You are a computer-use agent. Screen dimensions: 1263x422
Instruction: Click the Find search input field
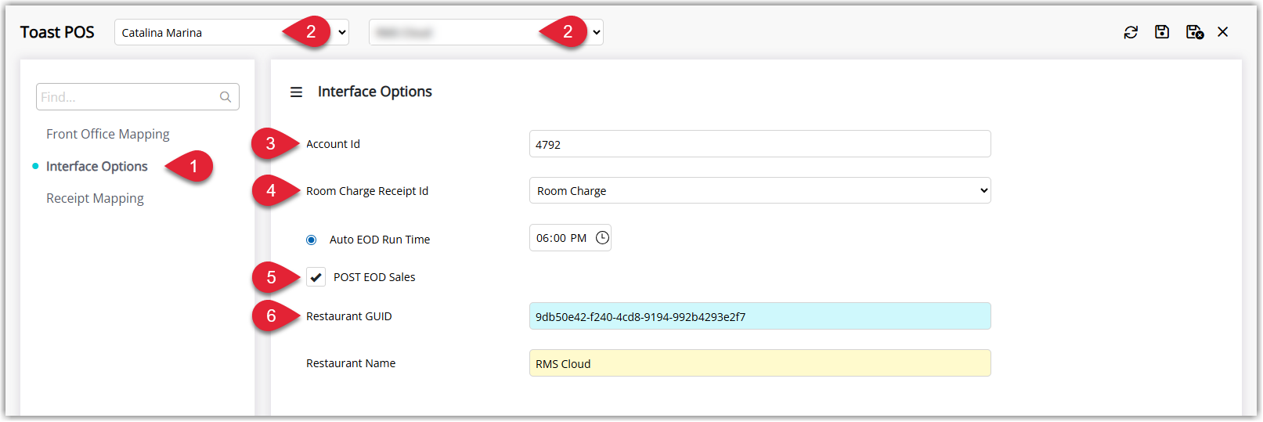(x=138, y=97)
